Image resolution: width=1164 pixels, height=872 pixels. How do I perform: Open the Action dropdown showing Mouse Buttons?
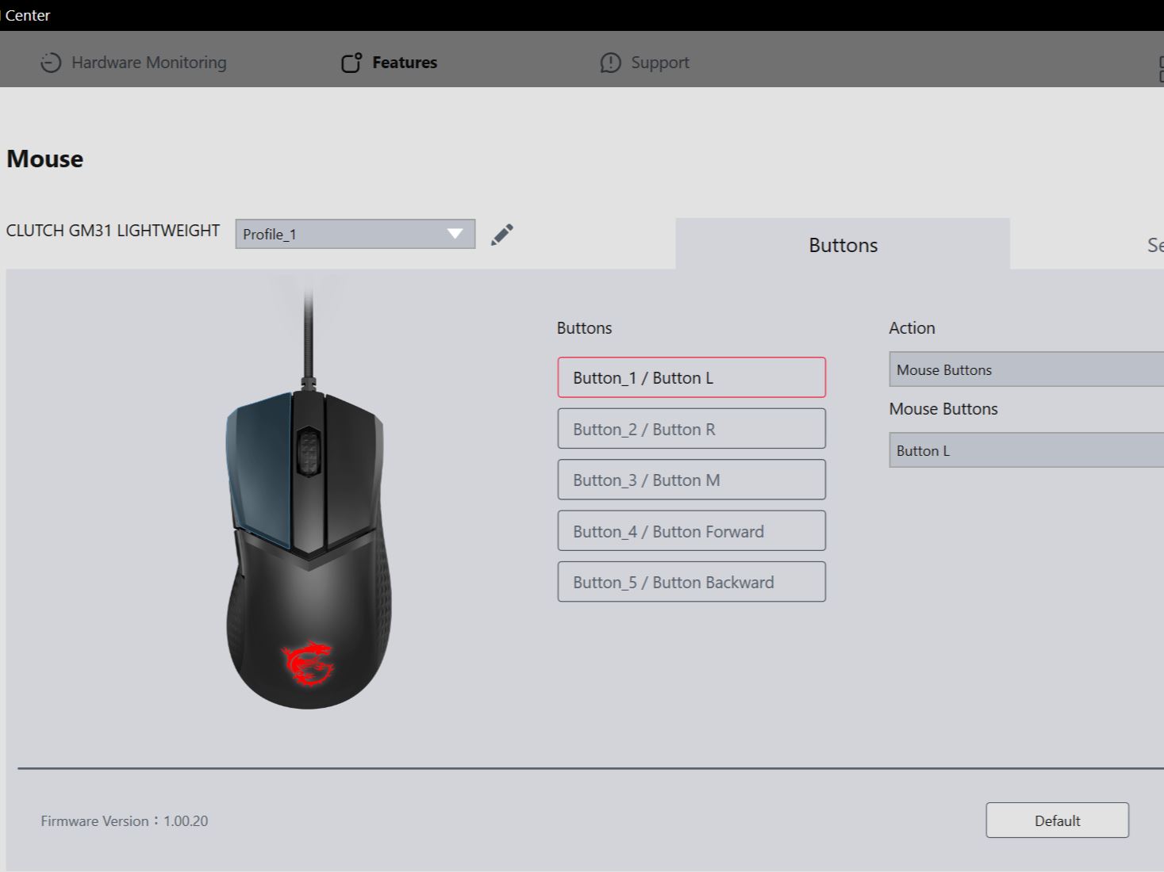point(1026,369)
